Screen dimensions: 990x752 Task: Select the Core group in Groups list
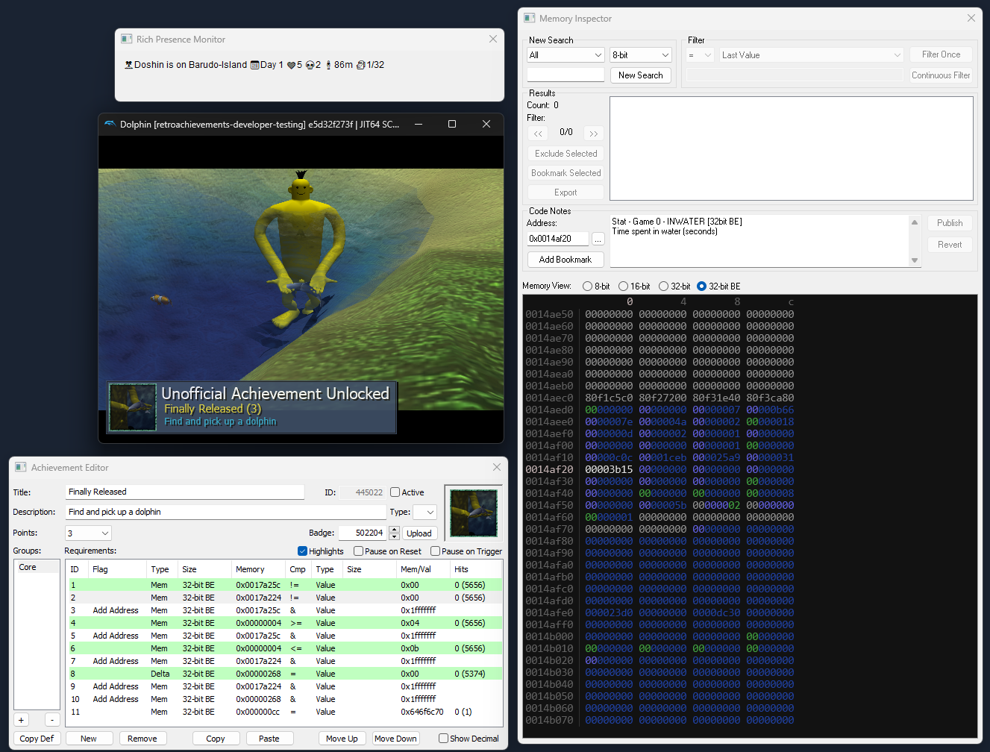tap(37, 568)
